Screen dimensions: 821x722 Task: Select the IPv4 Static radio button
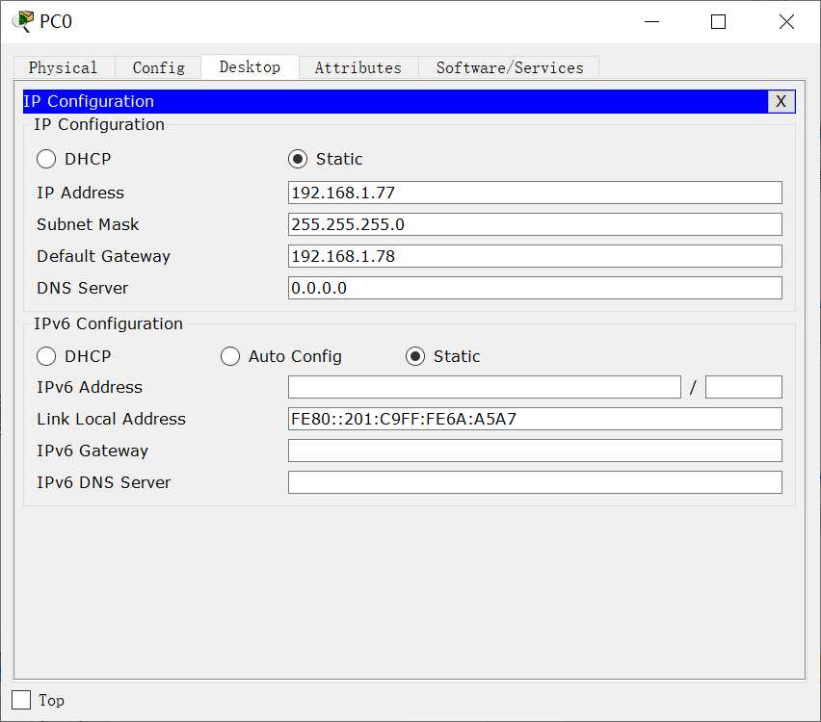298,159
